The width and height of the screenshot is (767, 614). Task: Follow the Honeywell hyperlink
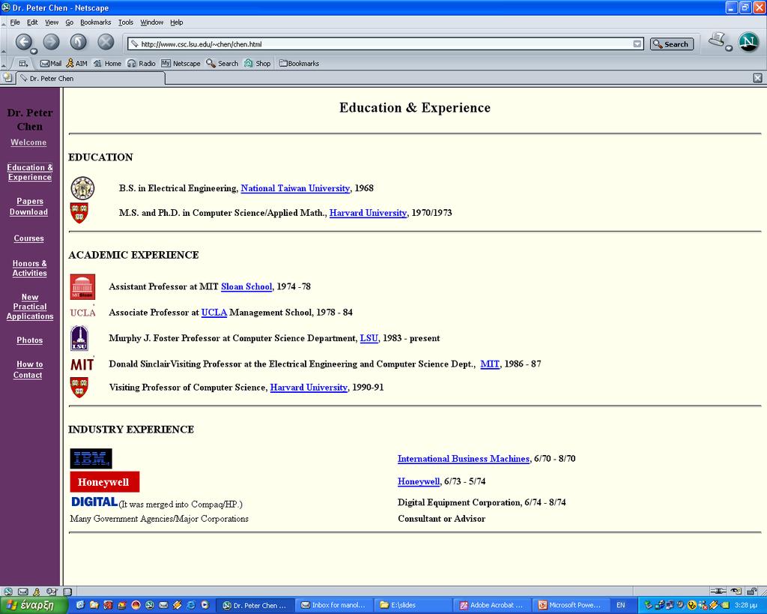click(x=419, y=481)
